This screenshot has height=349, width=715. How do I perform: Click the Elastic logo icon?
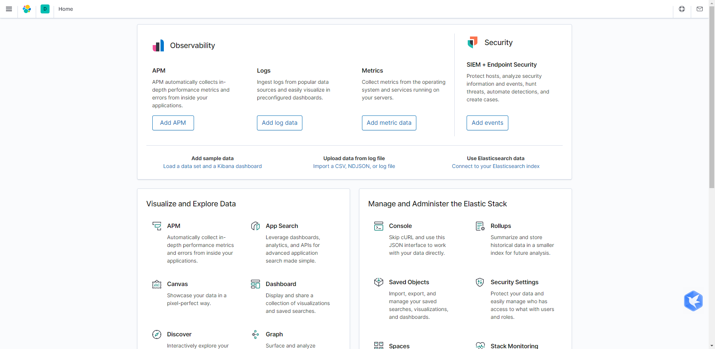(27, 9)
